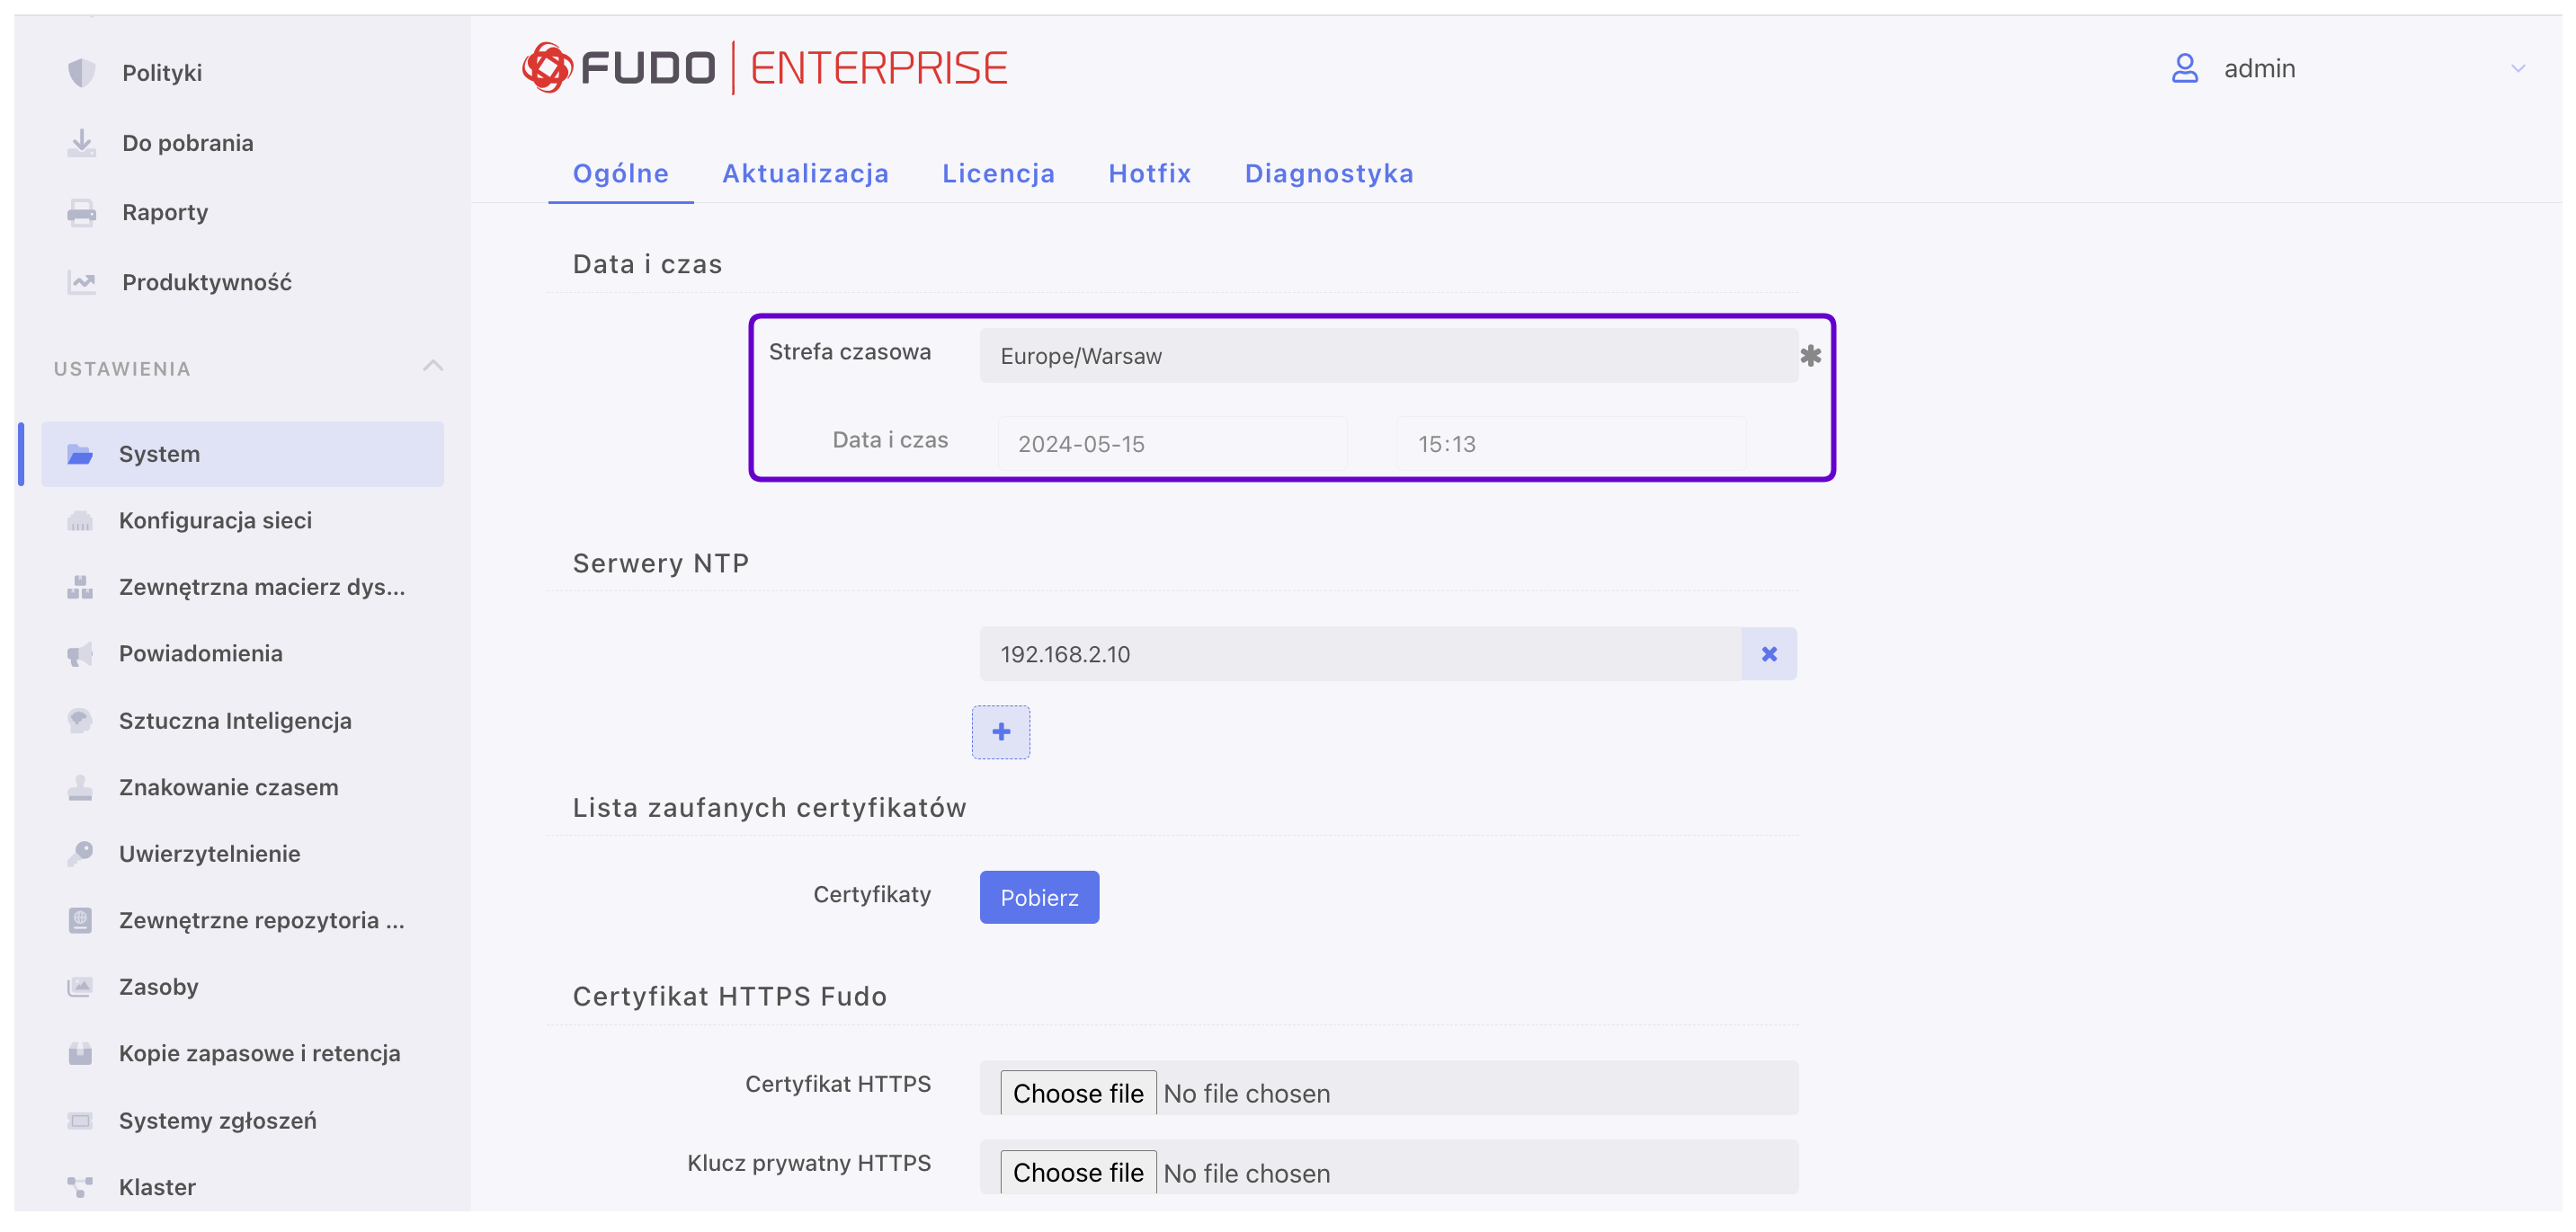Open Powiadomienia via the megaphone icon
This screenshot has width=2576, height=1232.
(80, 653)
